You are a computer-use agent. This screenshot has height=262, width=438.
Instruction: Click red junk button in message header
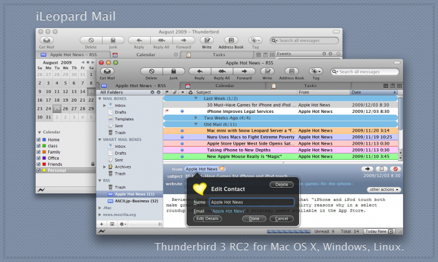coord(395,168)
